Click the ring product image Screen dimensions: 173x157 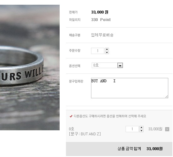[x=30, y=68]
